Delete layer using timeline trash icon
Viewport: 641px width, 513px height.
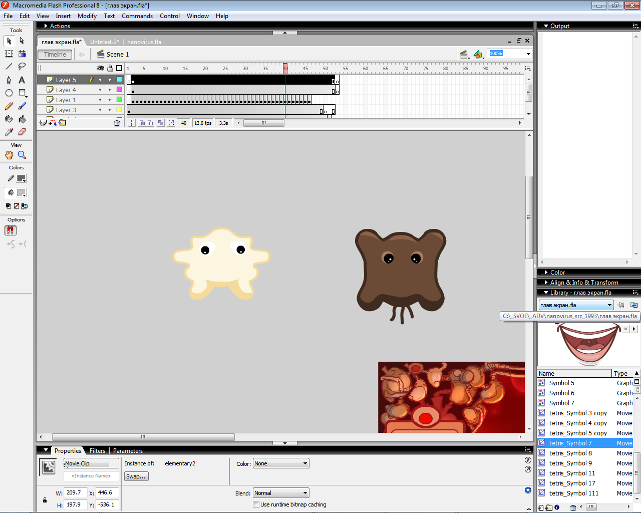coord(117,123)
